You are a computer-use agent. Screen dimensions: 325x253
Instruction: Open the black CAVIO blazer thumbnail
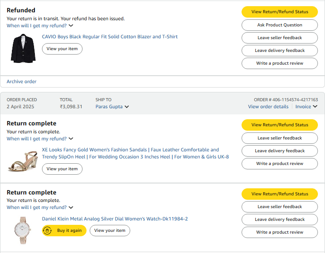point(23,48)
